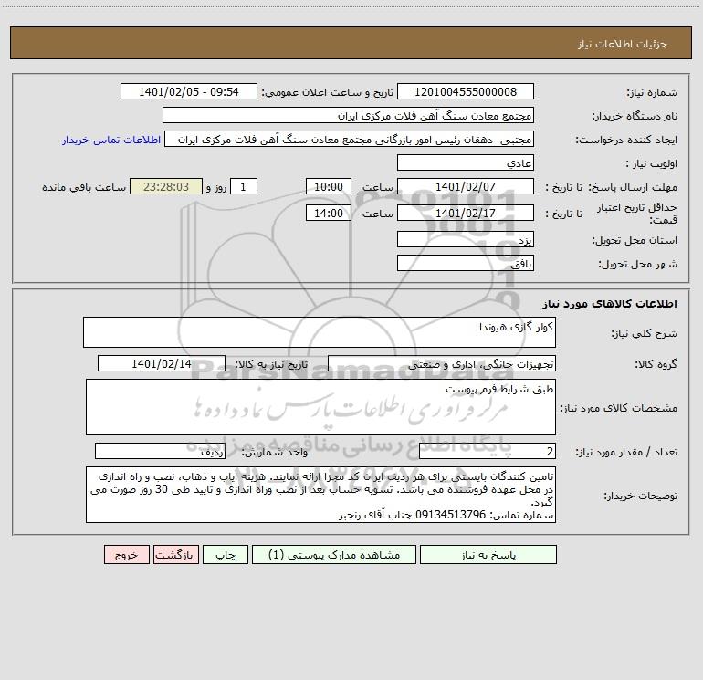Viewport: 703px width, 680px height.
Task: Click the توضیحات خریدار label
Action: pyautogui.click(x=641, y=496)
